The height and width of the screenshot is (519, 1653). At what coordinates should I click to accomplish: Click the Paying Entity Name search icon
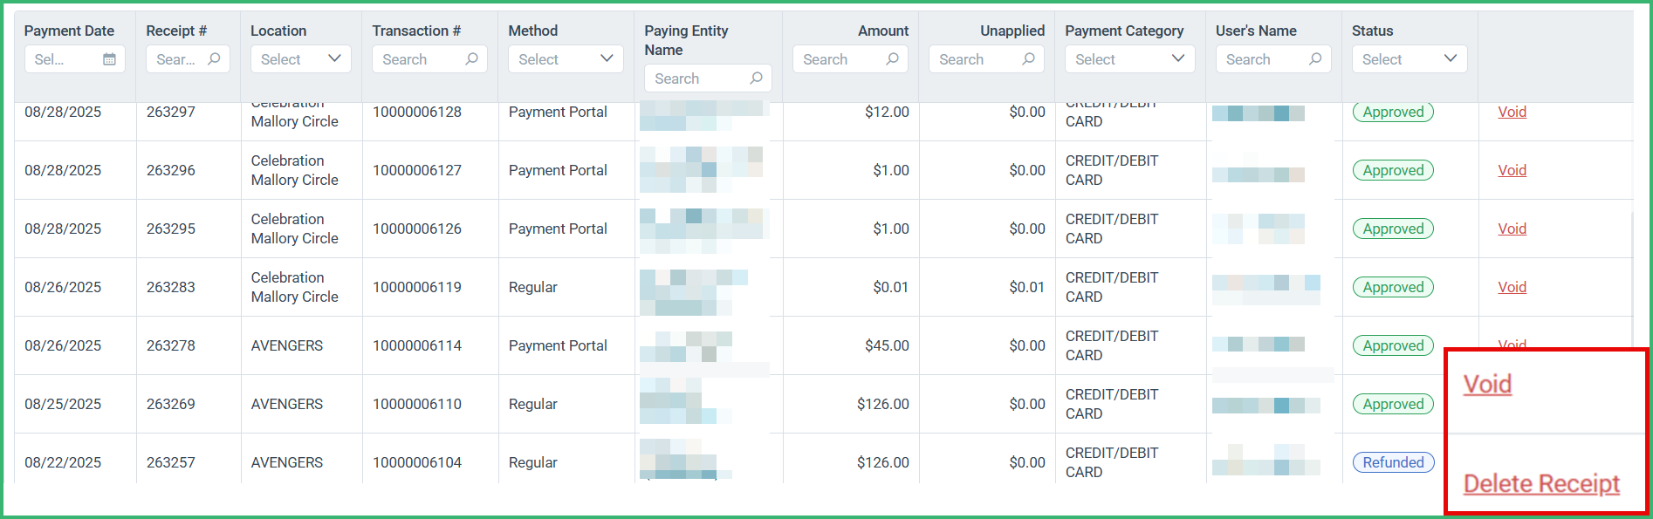point(756,79)
